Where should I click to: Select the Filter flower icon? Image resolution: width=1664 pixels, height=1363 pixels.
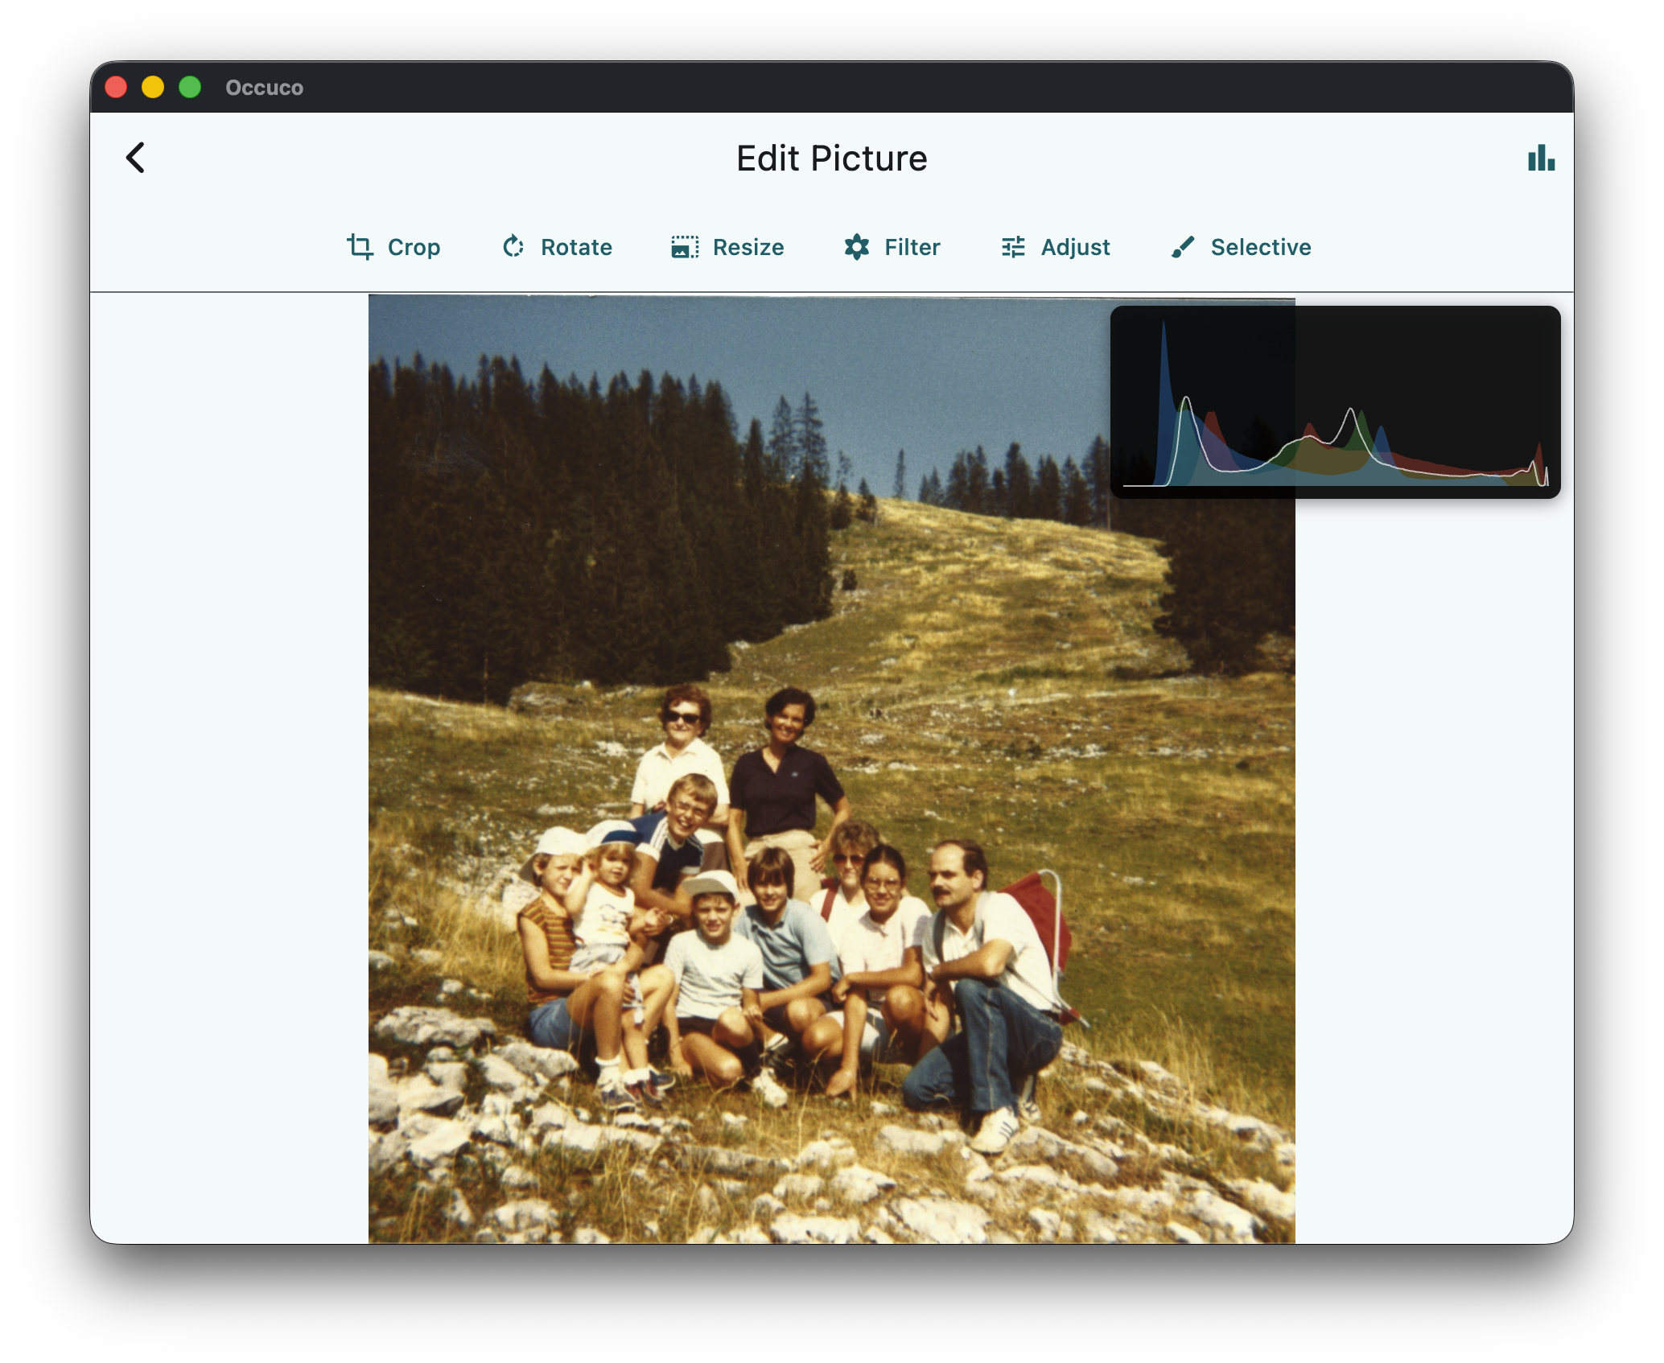point(857,247)
